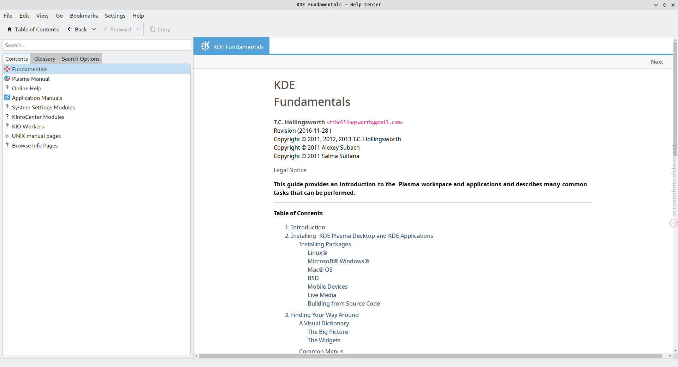The width and height of the screenshot is (678, 367).
Task: Open the Bookmarks menu
Action: point(84,16)
